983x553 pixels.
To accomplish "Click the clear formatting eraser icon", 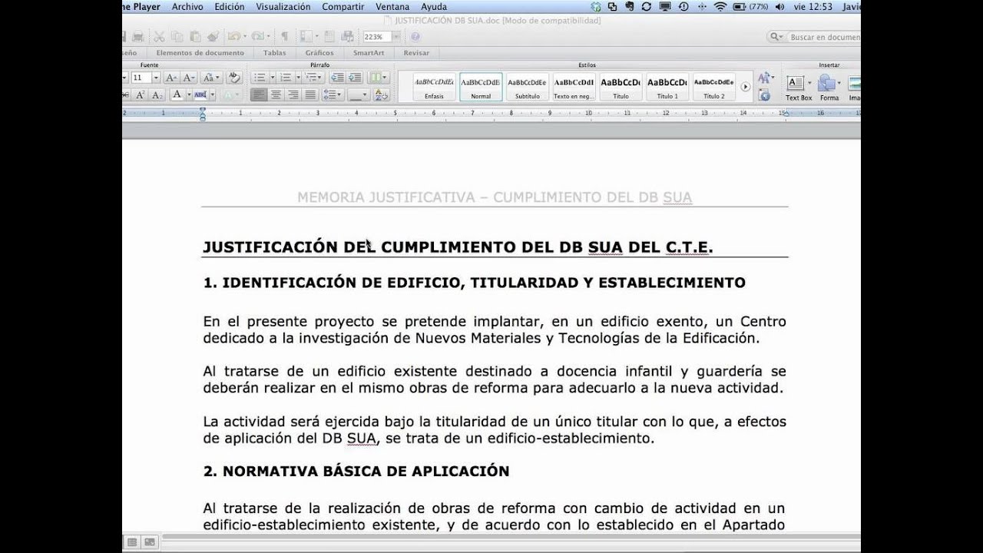I will tap(234, 78).
